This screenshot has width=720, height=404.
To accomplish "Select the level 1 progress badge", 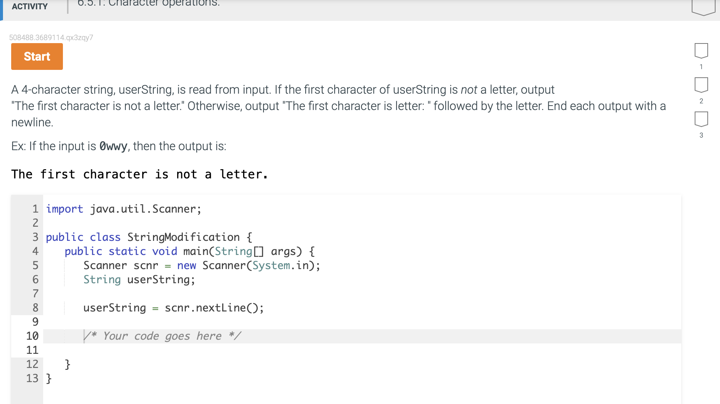I will click(x=701, y=51).
